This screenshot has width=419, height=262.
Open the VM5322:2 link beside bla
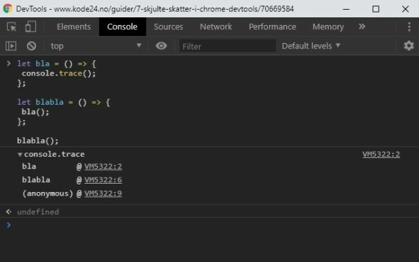tap(103, 166)
